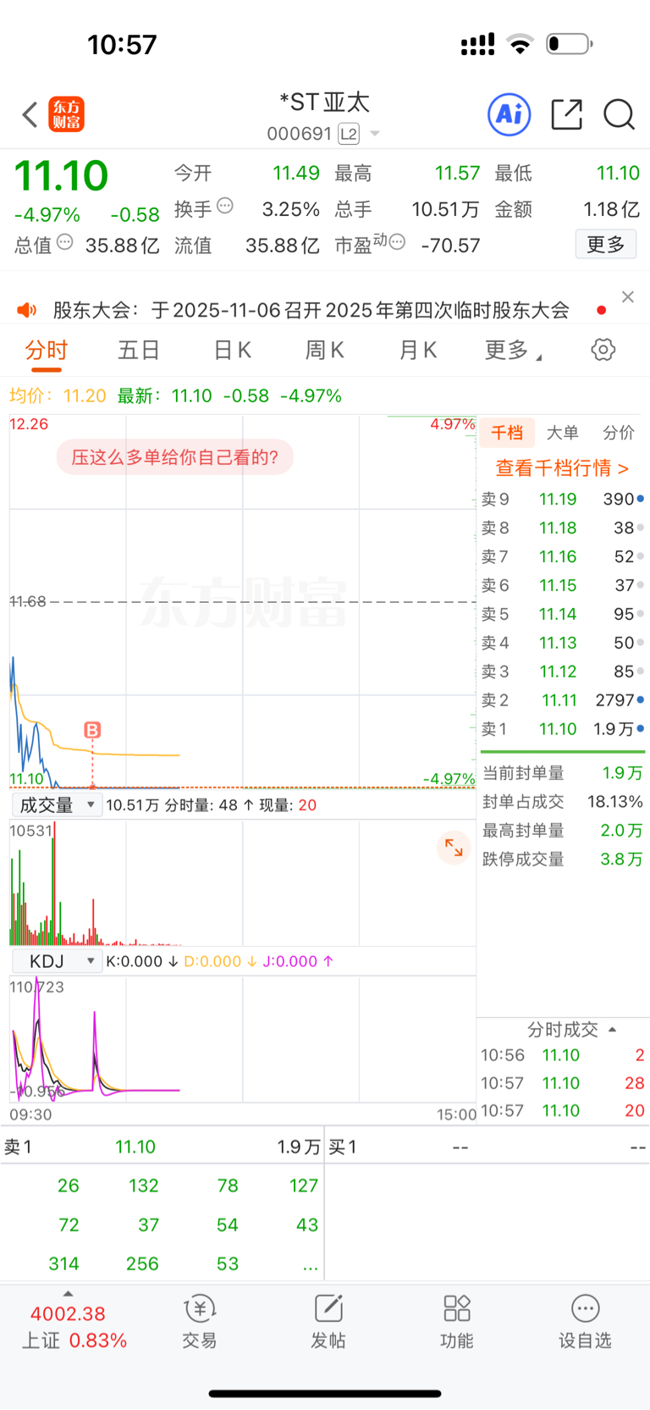
Task: Tap the orange speaker announcement icon
Action: pyautogui.click(x=27, y=310)
